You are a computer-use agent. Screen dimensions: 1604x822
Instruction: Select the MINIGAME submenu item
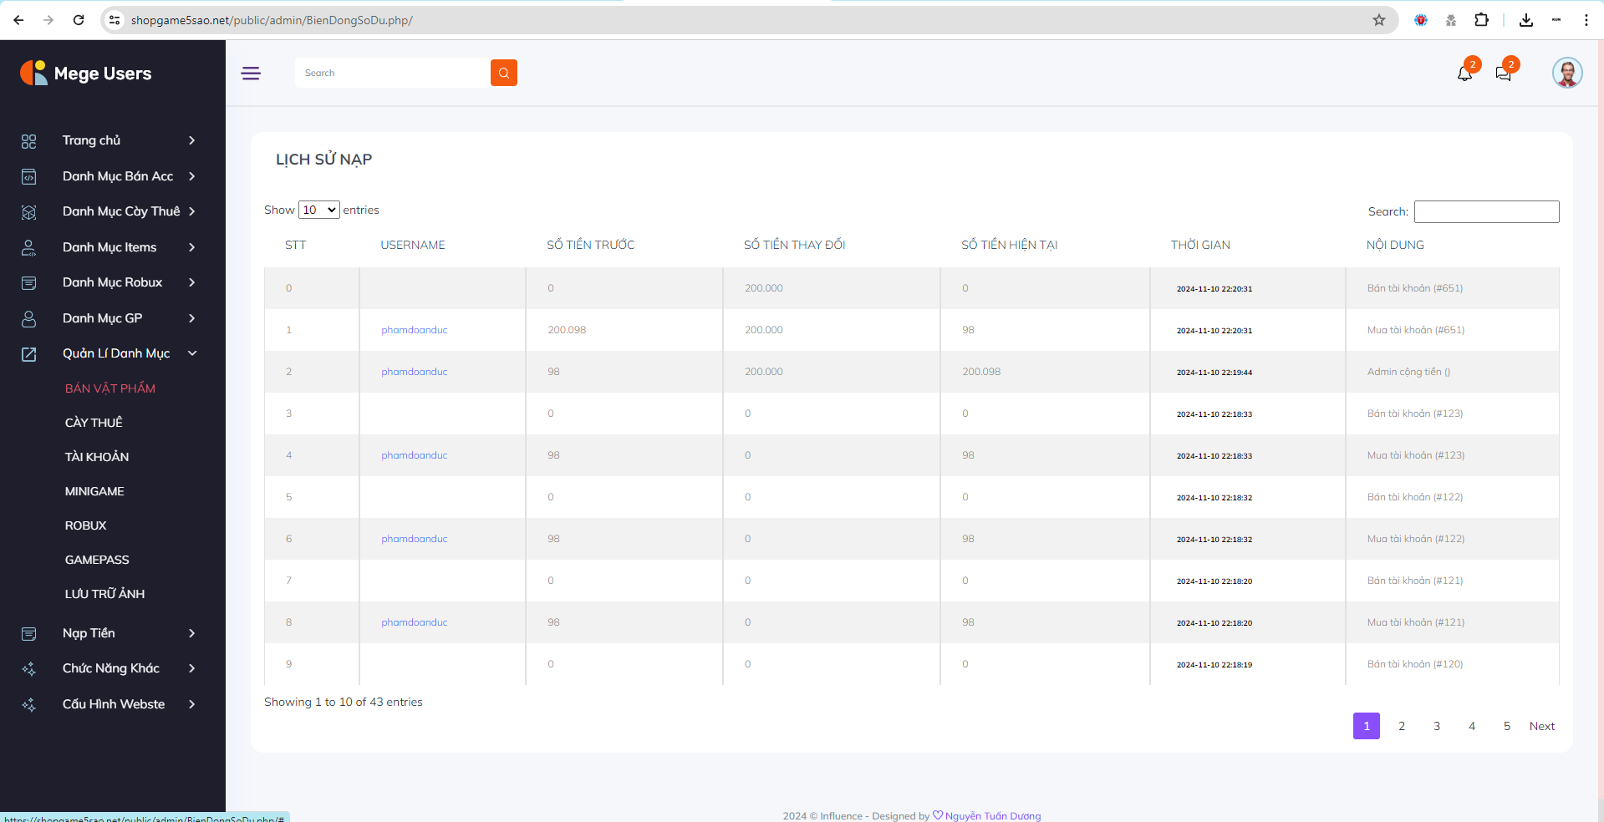pos(94,491)
